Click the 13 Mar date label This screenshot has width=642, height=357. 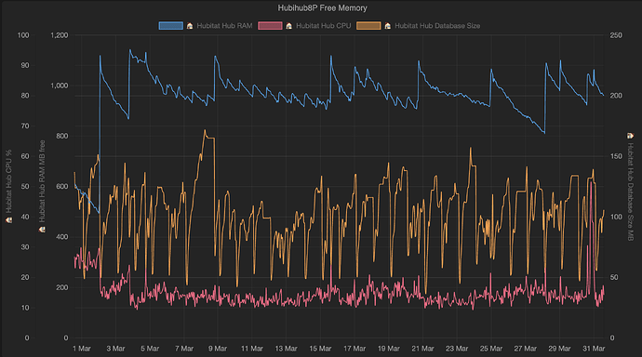pos(286,349)
